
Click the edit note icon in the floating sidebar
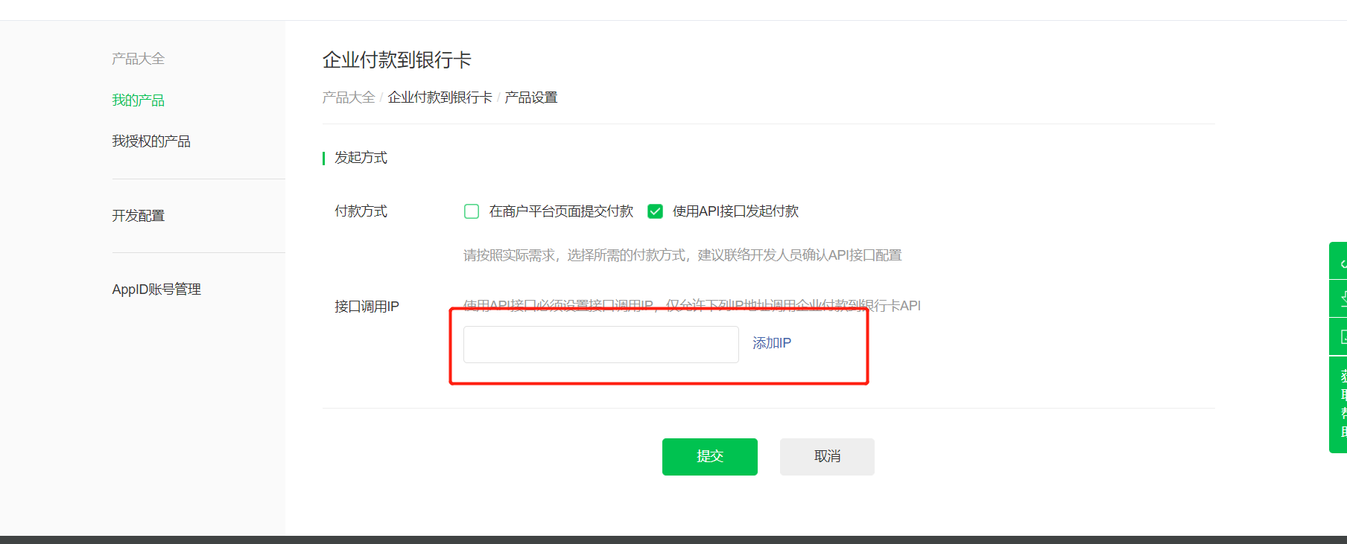(x=1340, y=337)
